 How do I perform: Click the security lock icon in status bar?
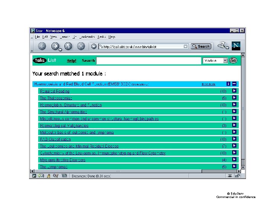click(238, 176)
